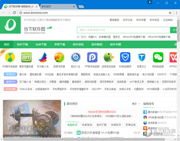180x141 pixels.
Task: Open the QQ电脑管家 shield icon
Action: pyautogui.click(x=125, y=57)
